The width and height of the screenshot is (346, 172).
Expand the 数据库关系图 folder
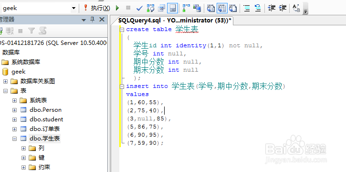coord(5,82)
